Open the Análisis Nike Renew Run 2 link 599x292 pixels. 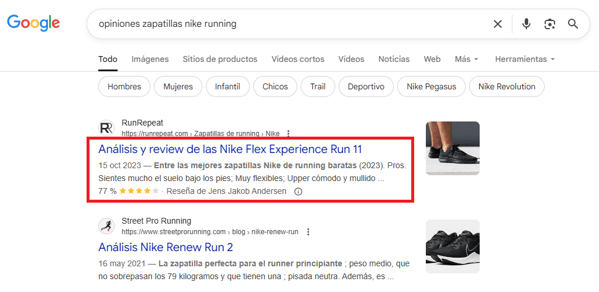pyautogui.click(x=166, y=247)
